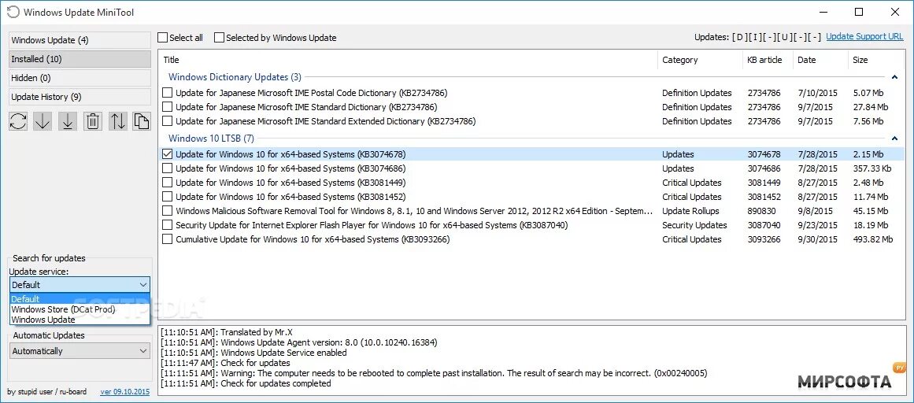
Task: Choose Windows Store (DCat Prod) option
Action: (80, 309)
